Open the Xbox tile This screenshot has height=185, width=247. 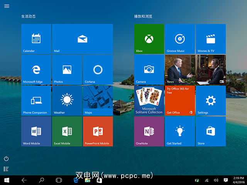point(149,39)
